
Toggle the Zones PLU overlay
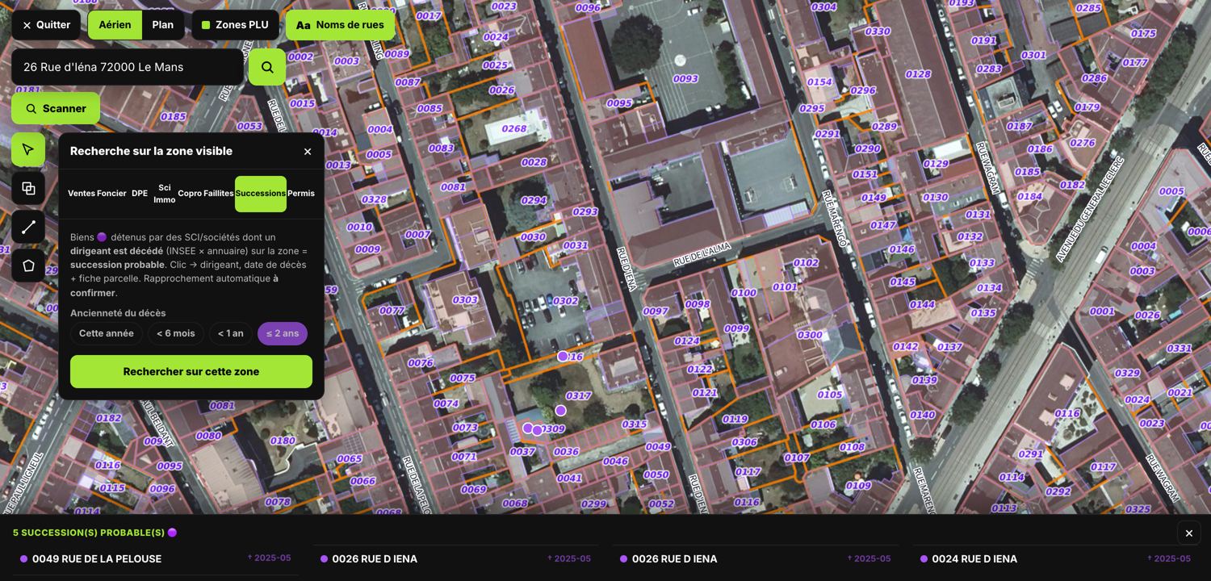coord(235,25)
